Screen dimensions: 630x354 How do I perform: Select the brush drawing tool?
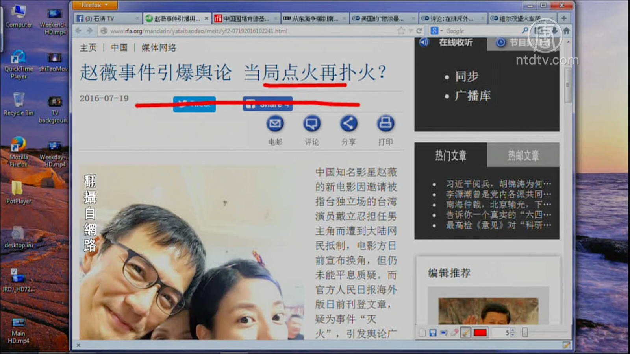(465, 333)
